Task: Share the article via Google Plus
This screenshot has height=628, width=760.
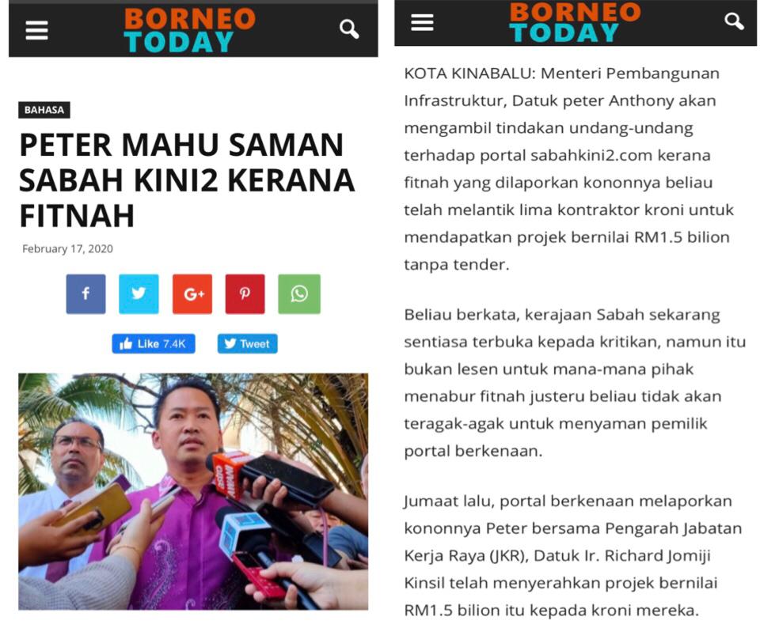Action: coord(192,294)
